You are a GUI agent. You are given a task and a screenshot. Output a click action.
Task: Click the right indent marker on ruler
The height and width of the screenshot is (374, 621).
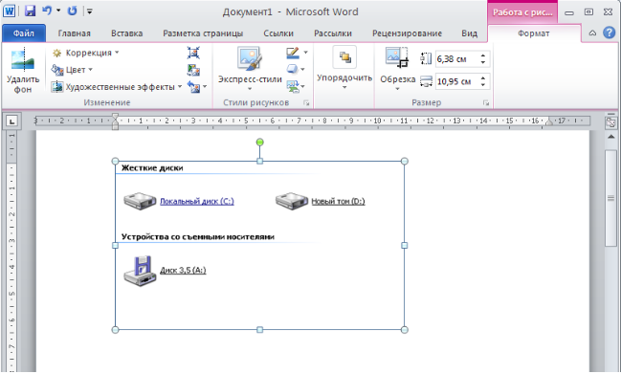(x=548, y=122)
